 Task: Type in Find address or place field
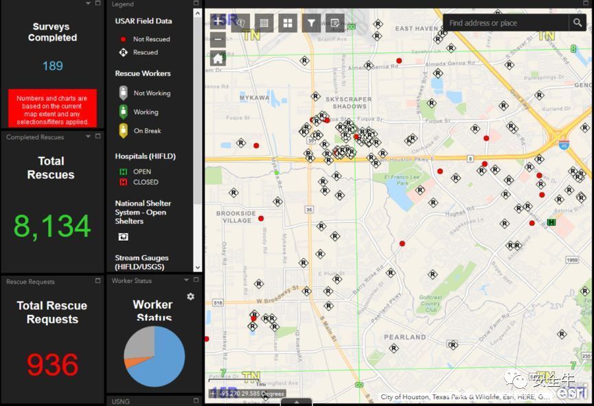pyautogui.click(x=507, y=23)
